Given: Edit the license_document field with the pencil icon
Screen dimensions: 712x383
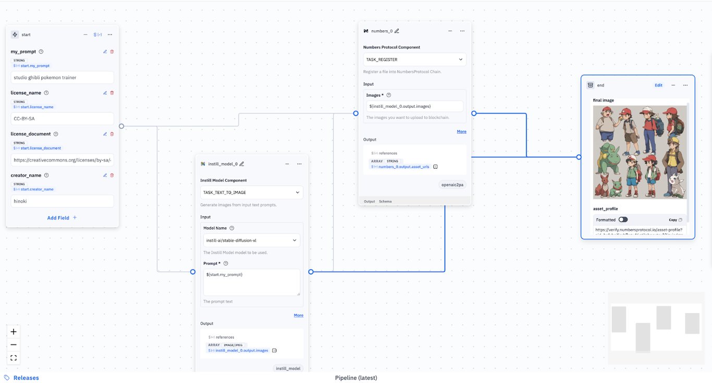Looking at the screenshot, I should tap(105, 134).
